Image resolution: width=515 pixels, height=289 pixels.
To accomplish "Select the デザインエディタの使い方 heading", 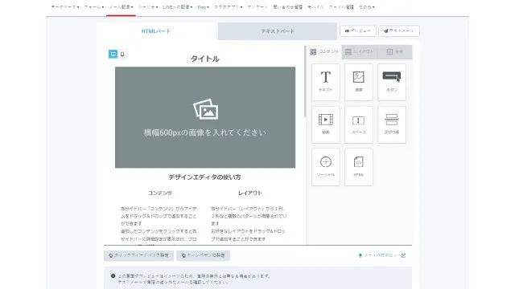I will (205, 177).
